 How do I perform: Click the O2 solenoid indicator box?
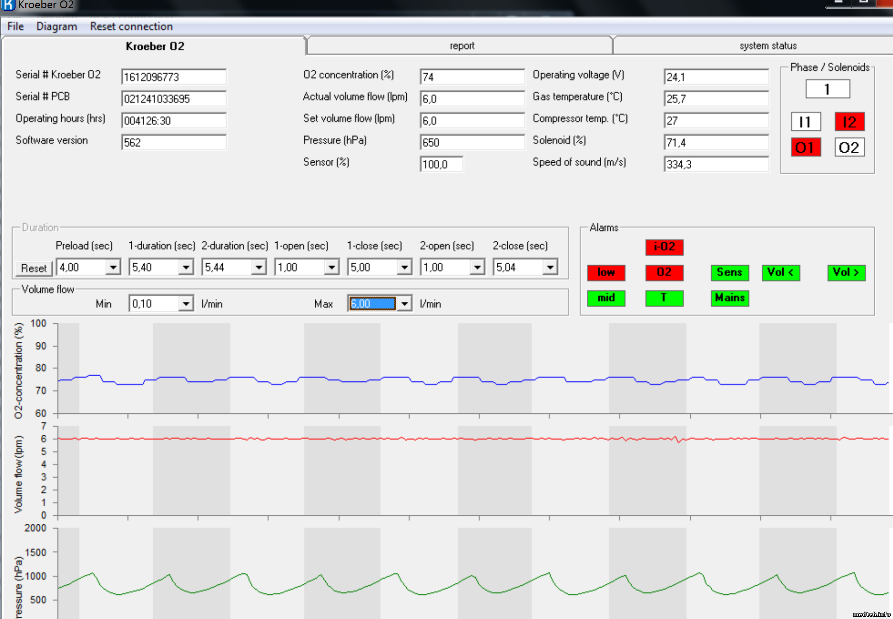[849, 148]
